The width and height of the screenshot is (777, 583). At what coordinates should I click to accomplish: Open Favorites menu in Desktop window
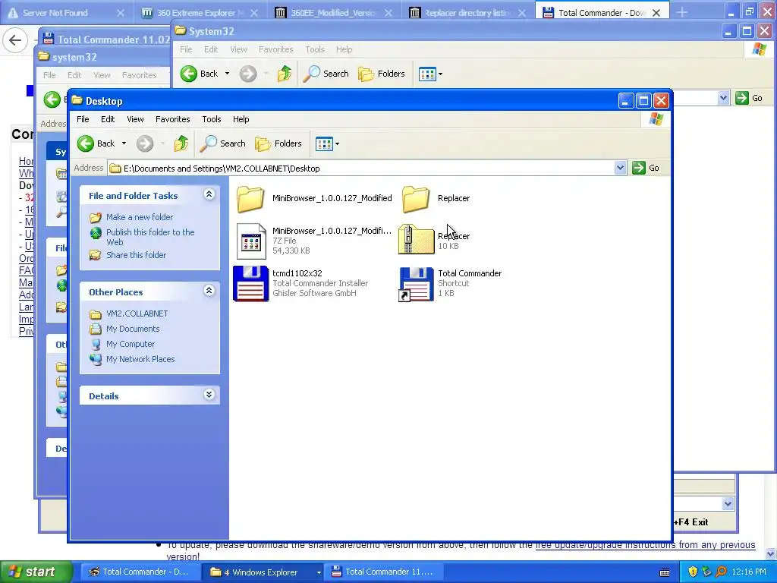click(172, 119)
